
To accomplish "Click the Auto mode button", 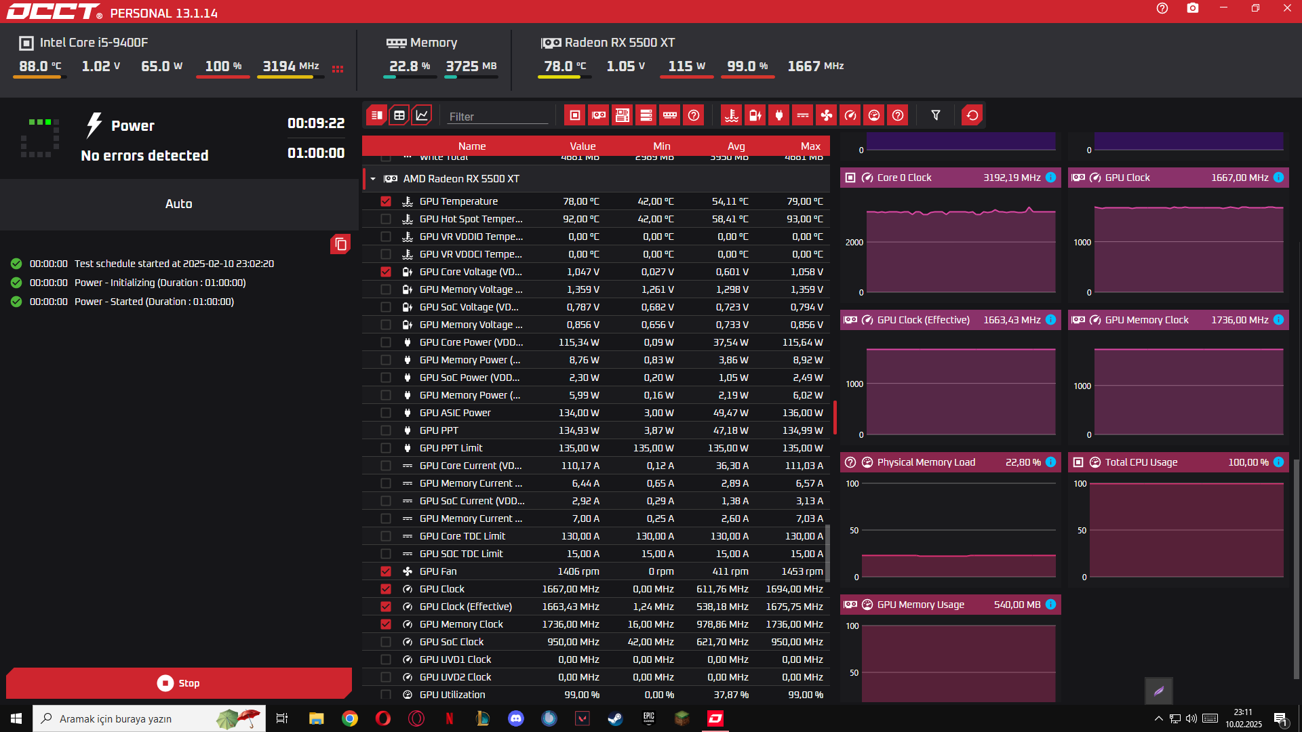I will click(179, 204).
